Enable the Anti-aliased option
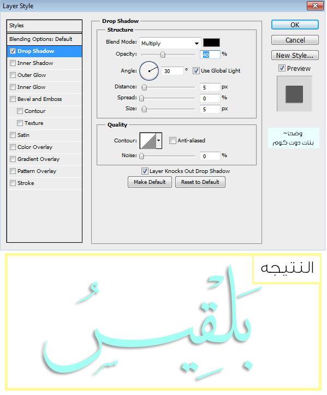This screenshot has width=327, height=395. pyautogui.click(x=173, y=140)
